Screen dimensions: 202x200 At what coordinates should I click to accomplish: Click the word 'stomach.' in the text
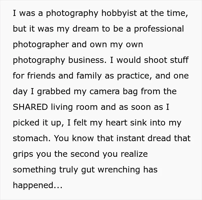pos(32,138)
